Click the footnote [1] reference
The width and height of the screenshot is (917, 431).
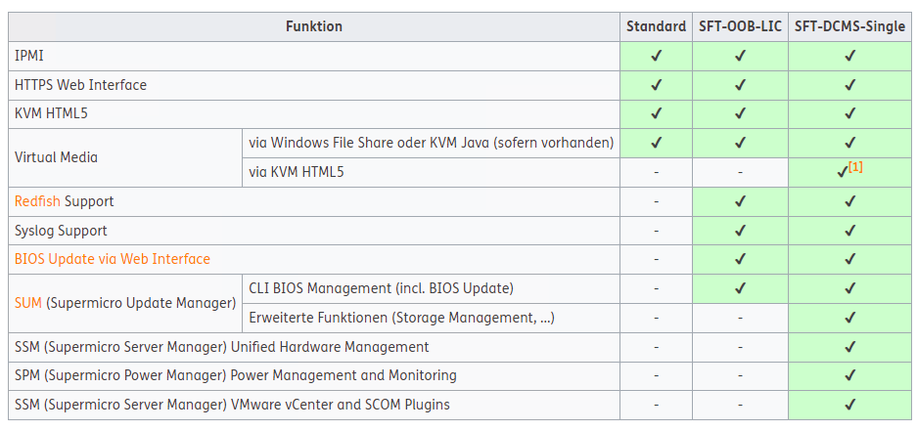855,167
